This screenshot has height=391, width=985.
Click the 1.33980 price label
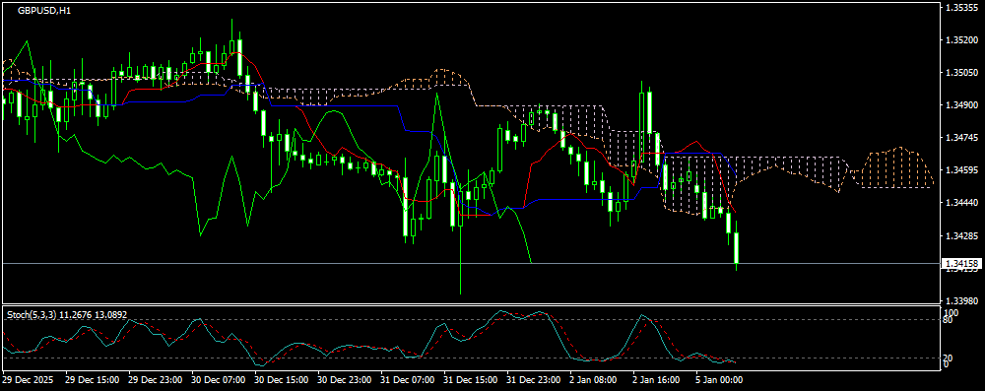[961, 300]
